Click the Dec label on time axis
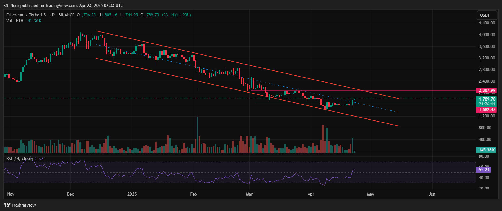The image size is (502, 211). (x=70, y=194)
